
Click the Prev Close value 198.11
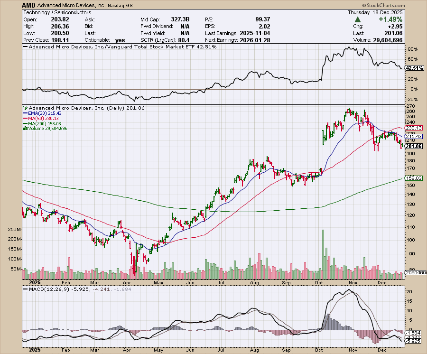pyautogui.click(x=60, y=40)
